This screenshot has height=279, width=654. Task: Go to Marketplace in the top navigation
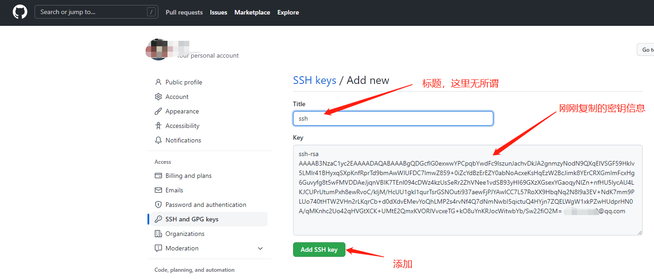click(x=252, y=12)
